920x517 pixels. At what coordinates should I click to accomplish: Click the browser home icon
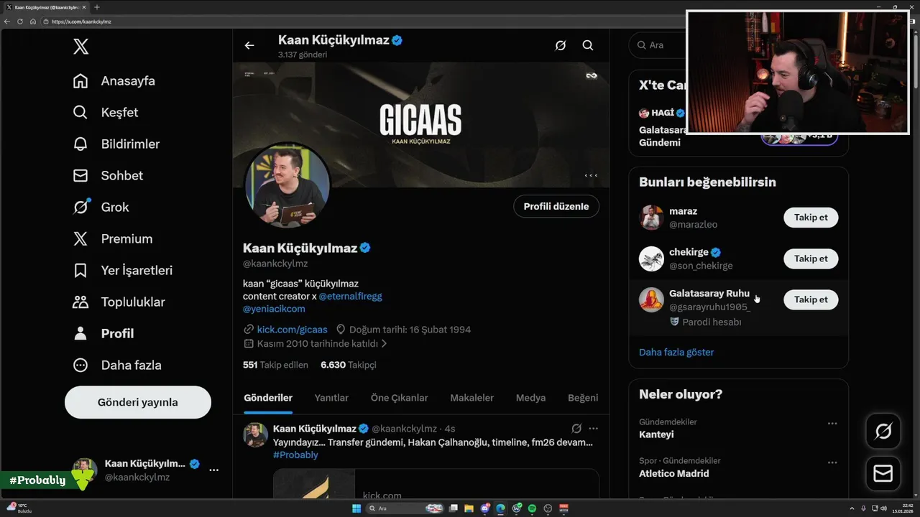32,22
